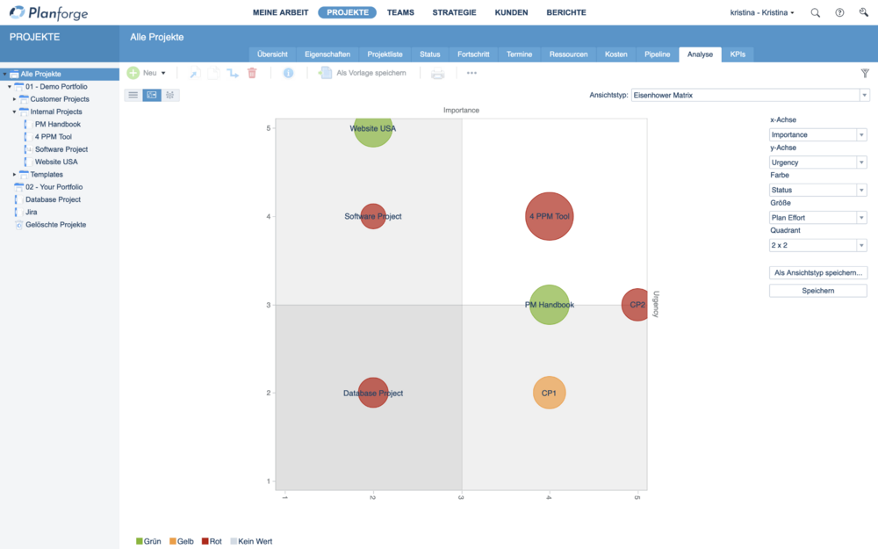Click the Rot legend color swatch
The width and height of the screenshot is (878, 549).
click(205, 542)
